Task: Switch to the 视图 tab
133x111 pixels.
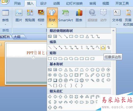Action: (x=106, y=3)
